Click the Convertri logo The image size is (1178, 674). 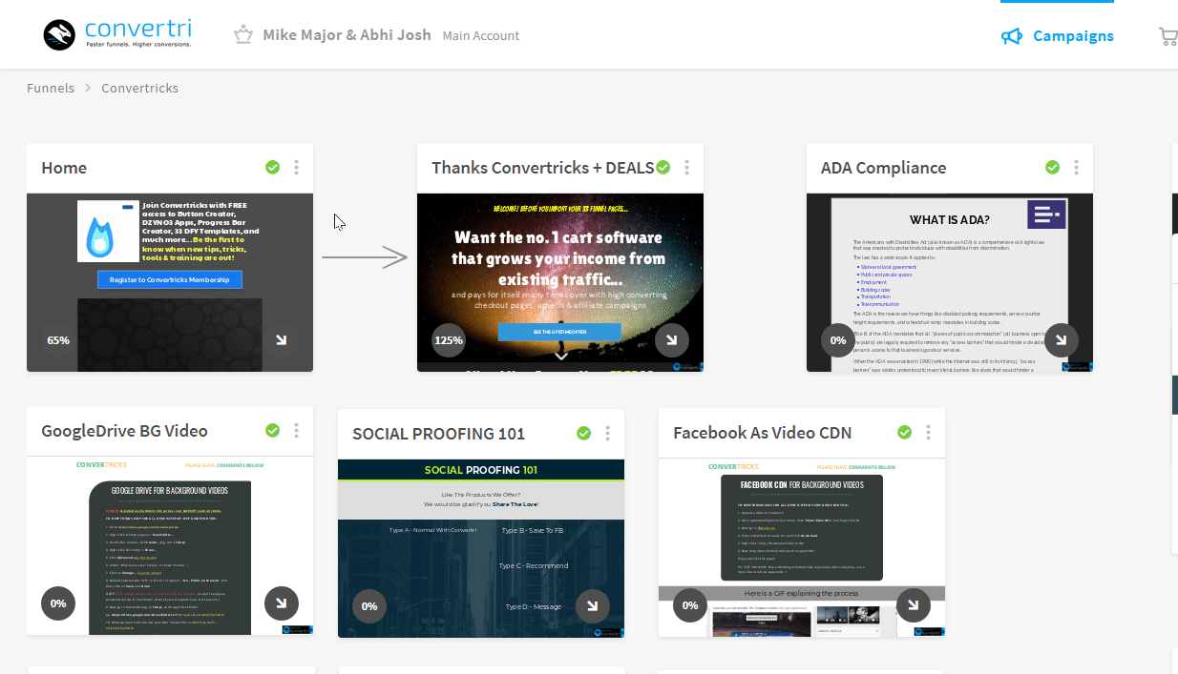(116, 33)
